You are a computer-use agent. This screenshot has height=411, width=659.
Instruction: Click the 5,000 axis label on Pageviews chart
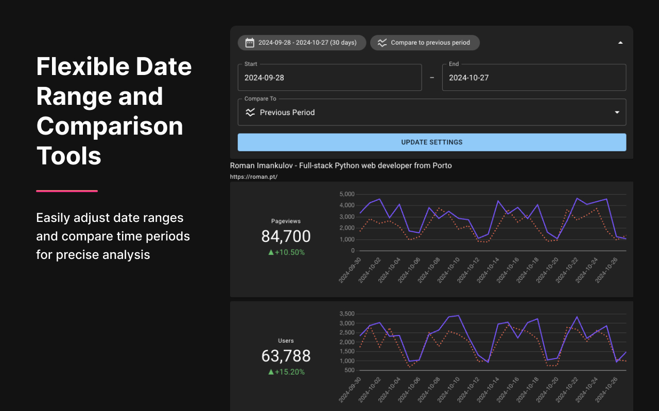click(347, 194)
